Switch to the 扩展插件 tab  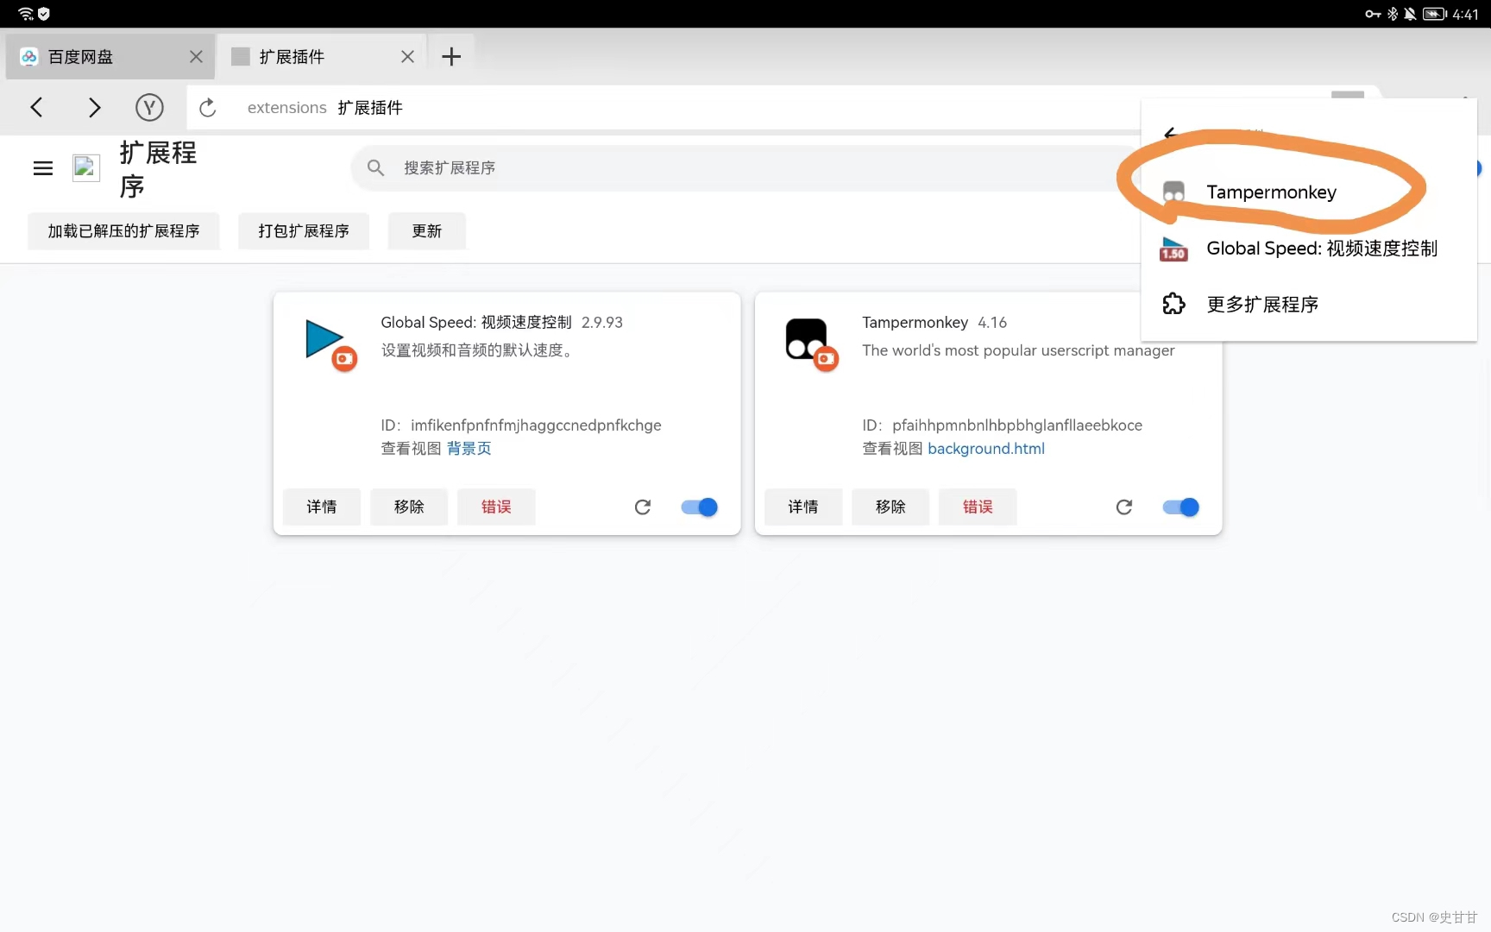coord(322,57)
